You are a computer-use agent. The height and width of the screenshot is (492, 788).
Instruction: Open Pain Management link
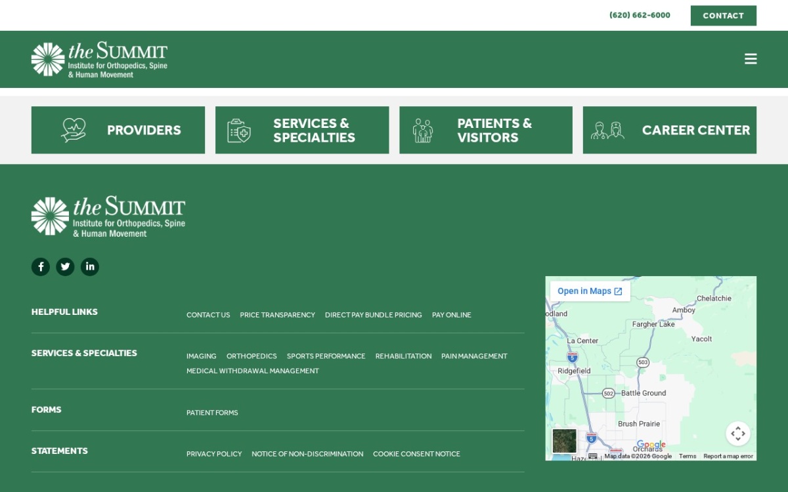coord(474,356)
